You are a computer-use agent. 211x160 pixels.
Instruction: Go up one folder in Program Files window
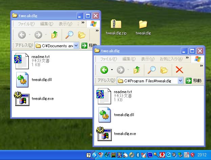pos(137,70)
